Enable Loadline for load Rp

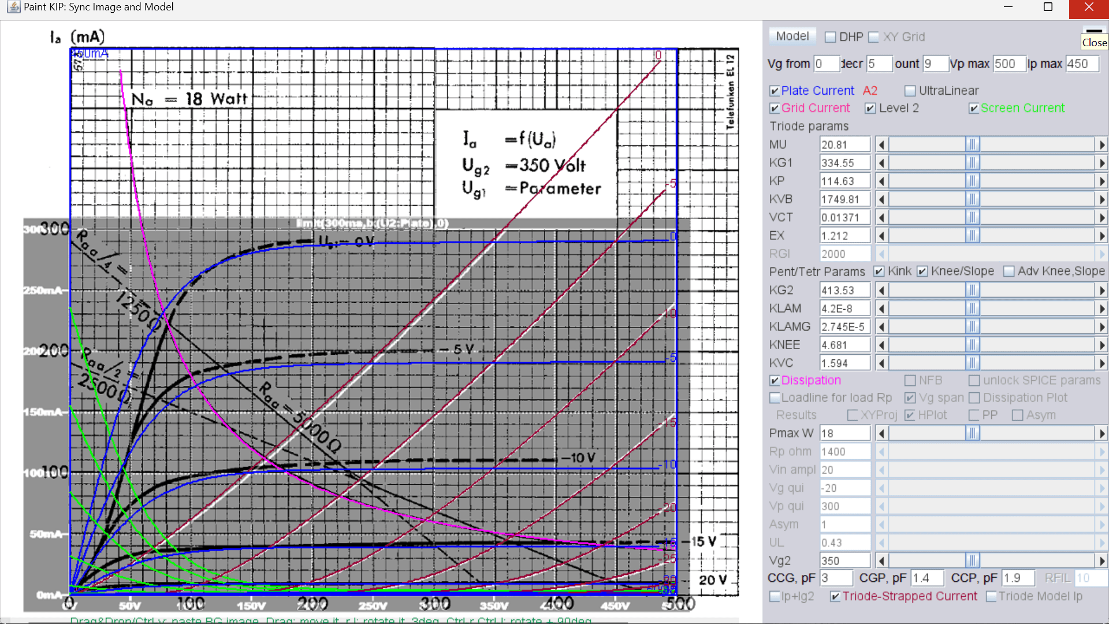(775, 398)
